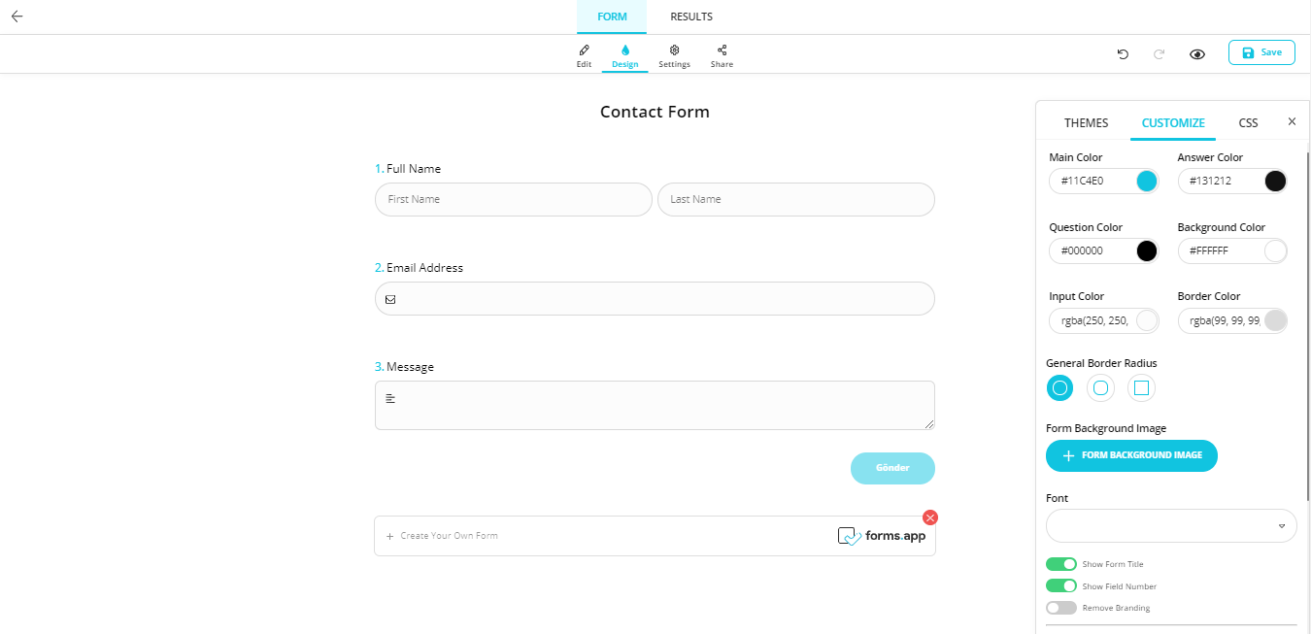Select the Share icon in toolbar
The height and width of the screenshot is (634, 1311).
(x=722, y=53)
